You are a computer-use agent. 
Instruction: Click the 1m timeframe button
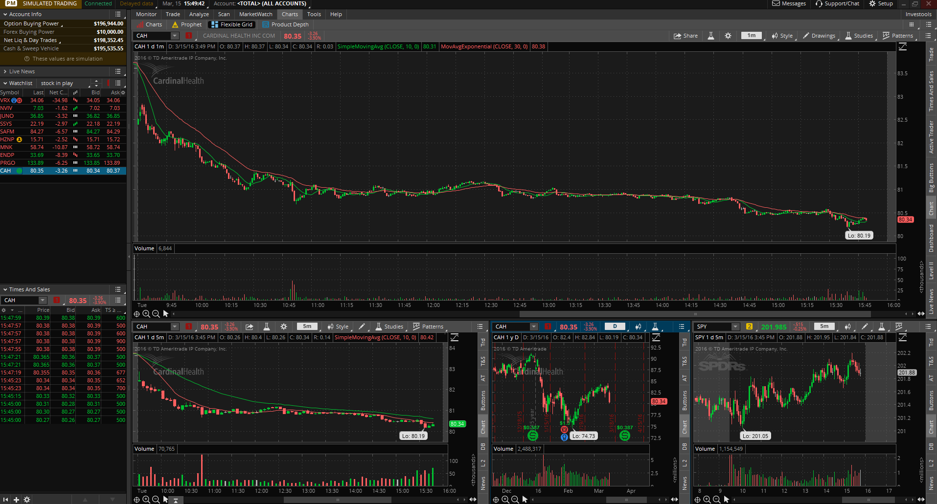click(751, 36)
